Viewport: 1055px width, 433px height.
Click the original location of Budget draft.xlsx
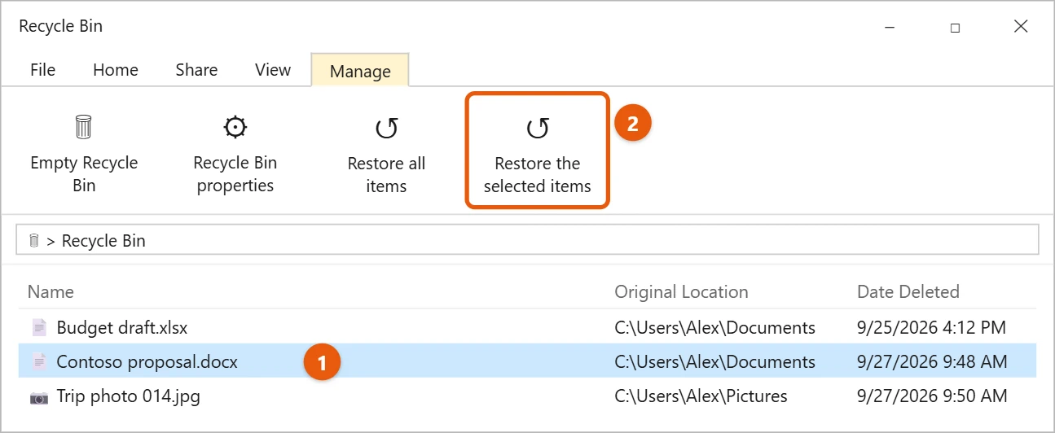click(714, 328)
